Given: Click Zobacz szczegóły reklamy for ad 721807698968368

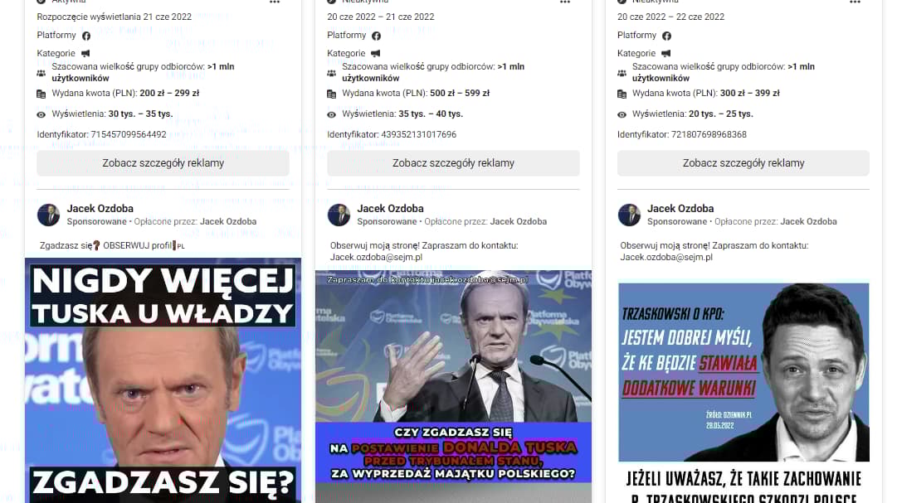Looking at the screenshot, I should click(743, 163).
